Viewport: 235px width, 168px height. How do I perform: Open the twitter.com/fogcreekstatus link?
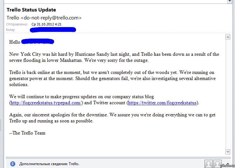click(x=162, y=103)
